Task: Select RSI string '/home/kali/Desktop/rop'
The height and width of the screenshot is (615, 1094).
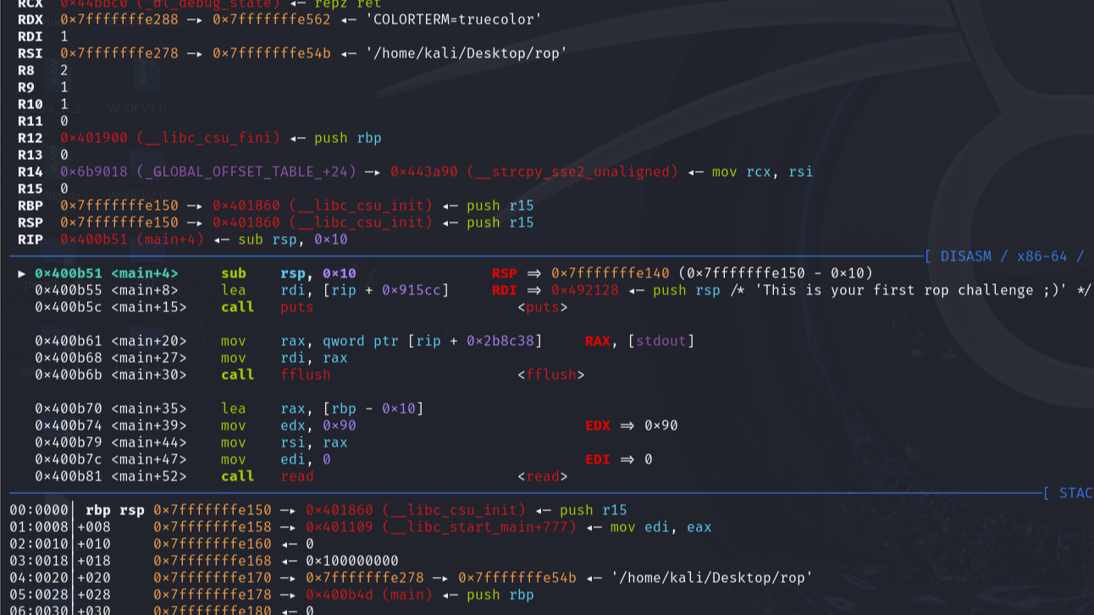Action: [x=466, y=53]
